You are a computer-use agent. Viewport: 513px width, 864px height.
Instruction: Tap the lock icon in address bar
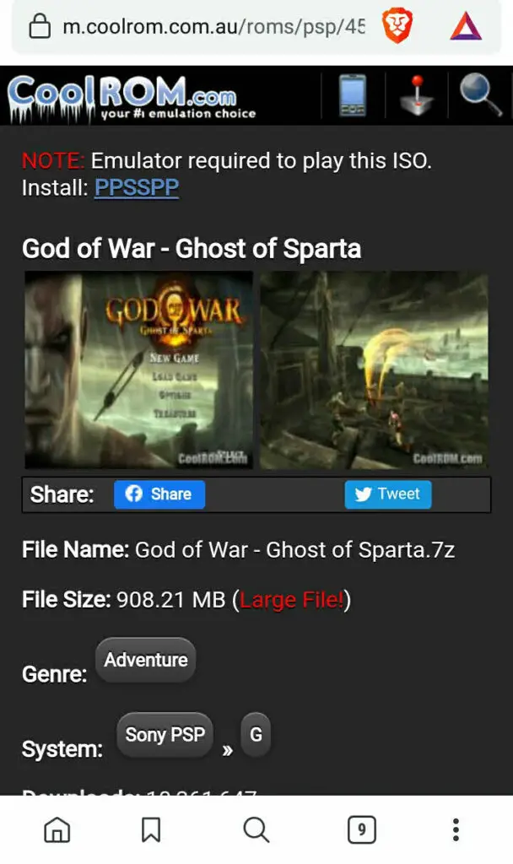tap(40, 26)
